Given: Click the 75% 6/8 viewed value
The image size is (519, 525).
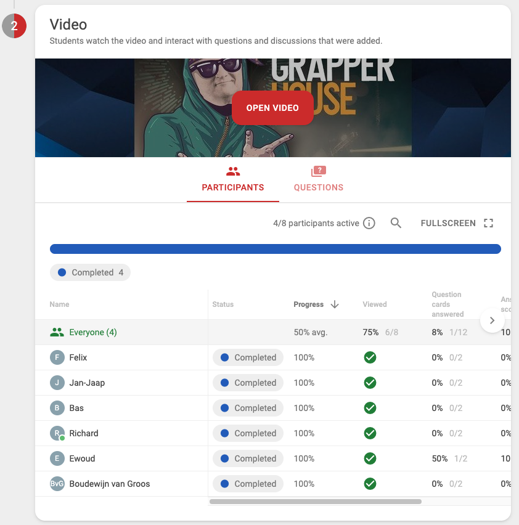Looking at the screenshot, I should tap(380, 332).
